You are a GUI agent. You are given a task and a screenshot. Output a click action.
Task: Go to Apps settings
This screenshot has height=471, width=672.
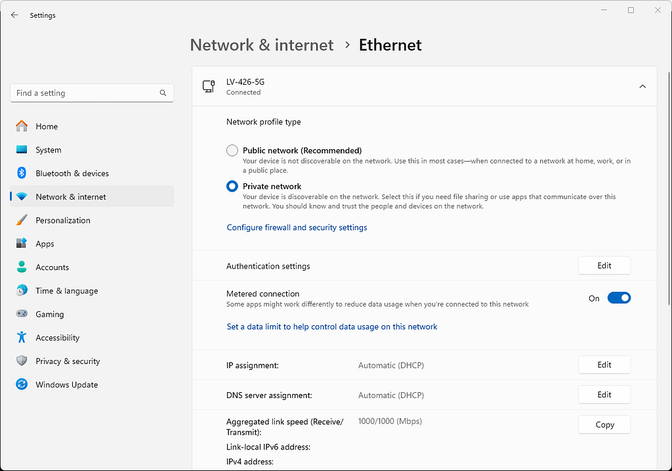(45, 243)
